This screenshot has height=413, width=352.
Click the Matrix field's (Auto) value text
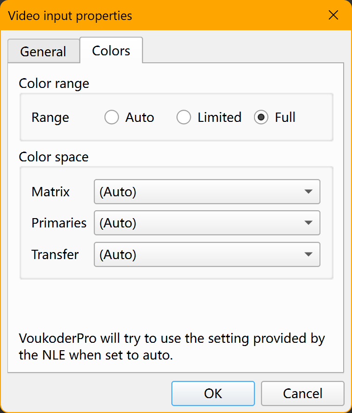(118, 192)
